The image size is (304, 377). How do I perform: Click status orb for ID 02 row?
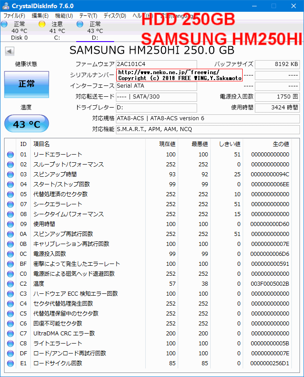(x=10, y=165)
